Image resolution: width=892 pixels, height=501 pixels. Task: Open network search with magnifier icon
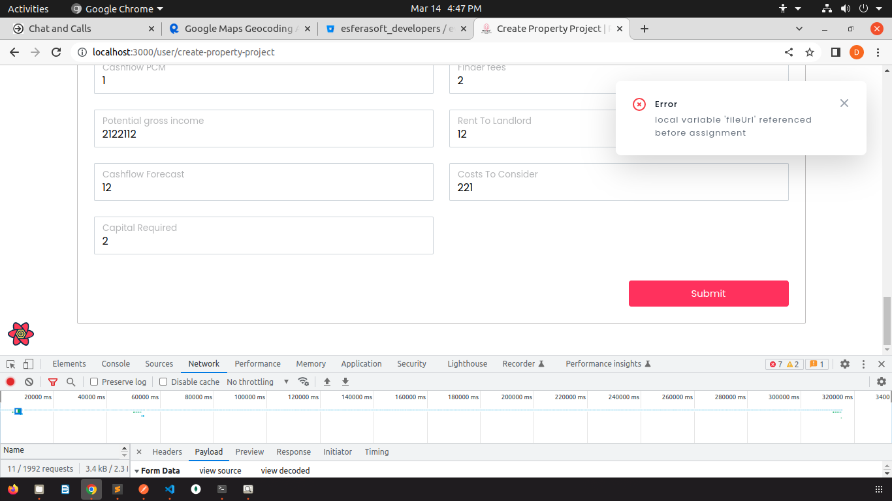pos(71,382)
